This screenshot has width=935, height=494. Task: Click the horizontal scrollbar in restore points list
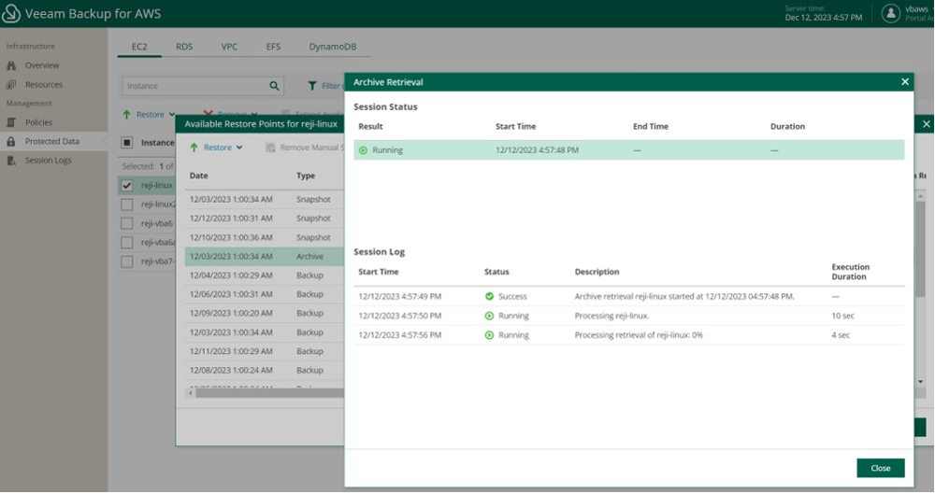point(269,393)
